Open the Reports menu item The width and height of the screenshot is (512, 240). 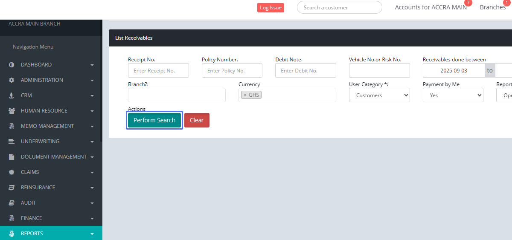(x=32, y=234)
